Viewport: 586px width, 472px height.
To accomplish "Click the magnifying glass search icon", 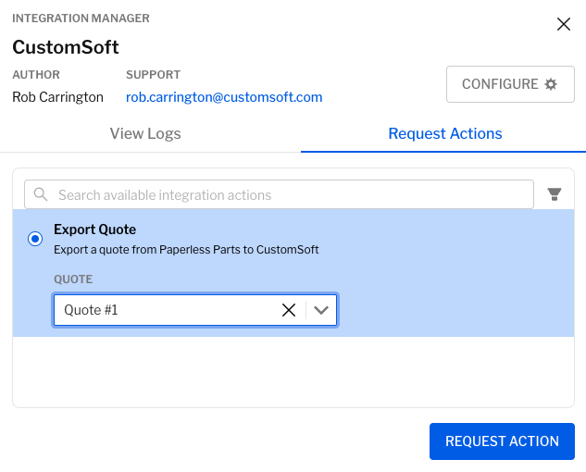I will [41, 194].
